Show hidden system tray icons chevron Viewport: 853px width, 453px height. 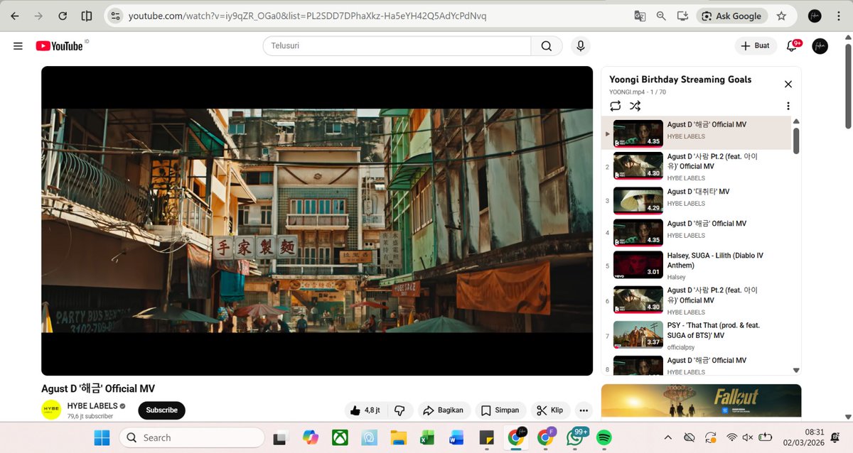coord(667,437)
